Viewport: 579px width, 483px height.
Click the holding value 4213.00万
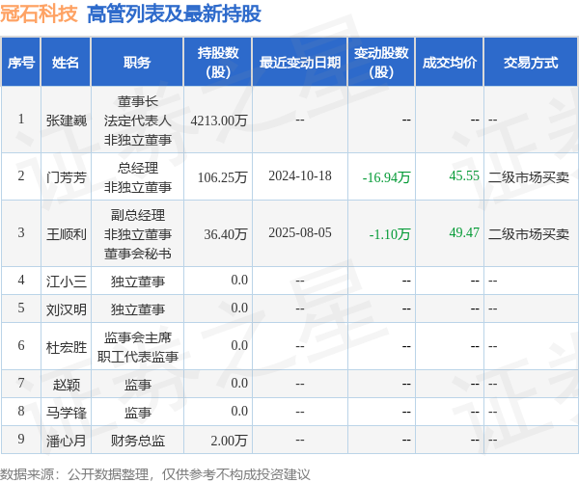(x=219, y=121)
